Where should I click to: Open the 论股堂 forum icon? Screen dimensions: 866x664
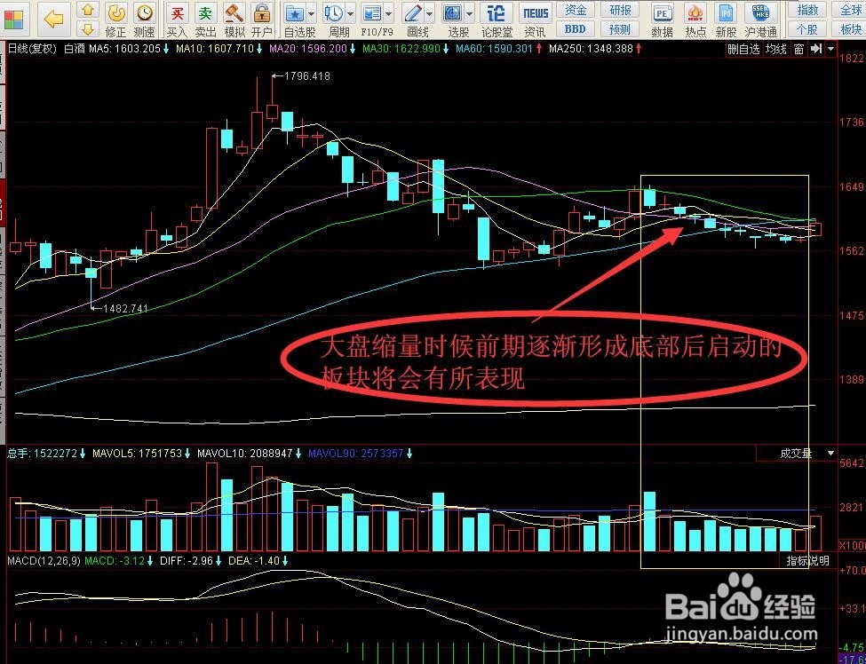point(497,12)
